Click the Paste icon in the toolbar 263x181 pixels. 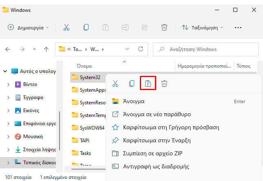click(x=106, y=27)
